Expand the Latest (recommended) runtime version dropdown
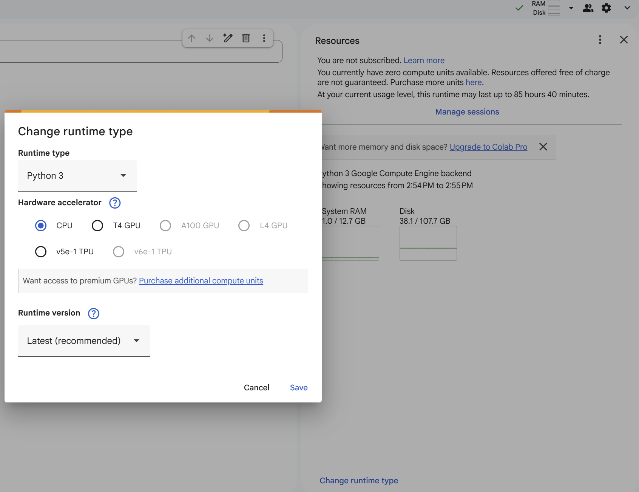The height and width of the screenshot is (492, 639). [x=84, y=341]
